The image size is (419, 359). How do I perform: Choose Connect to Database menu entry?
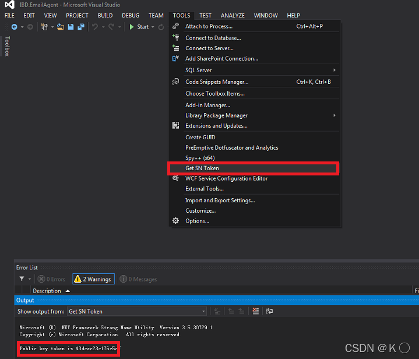(255, 38)
